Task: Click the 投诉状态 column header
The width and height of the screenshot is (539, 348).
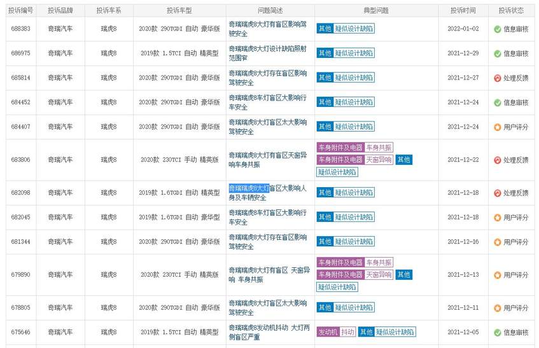Action: coord(511,11)
